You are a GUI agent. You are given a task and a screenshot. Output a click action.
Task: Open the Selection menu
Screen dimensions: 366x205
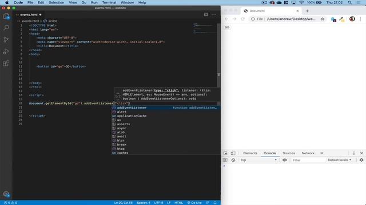click(x=56, y=2)
